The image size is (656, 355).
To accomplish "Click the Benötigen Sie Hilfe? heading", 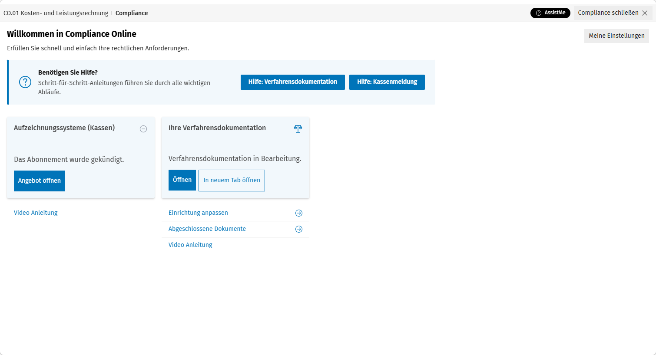I will coord(68,72).
